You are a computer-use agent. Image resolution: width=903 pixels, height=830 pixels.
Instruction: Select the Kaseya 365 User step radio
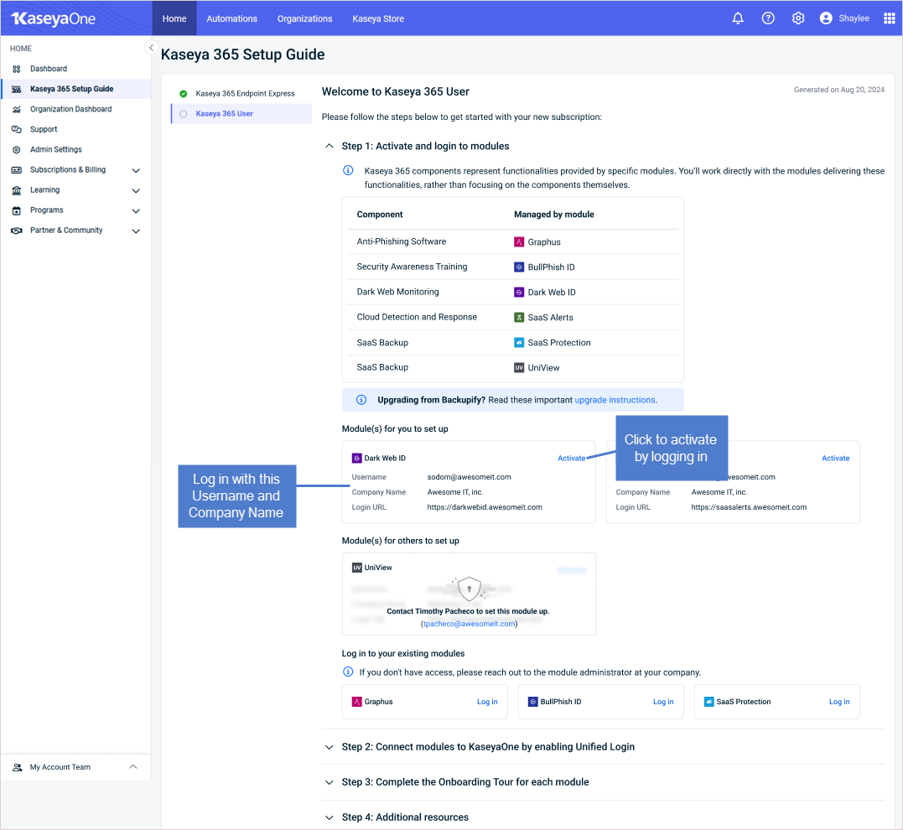[x=184, y=114]
